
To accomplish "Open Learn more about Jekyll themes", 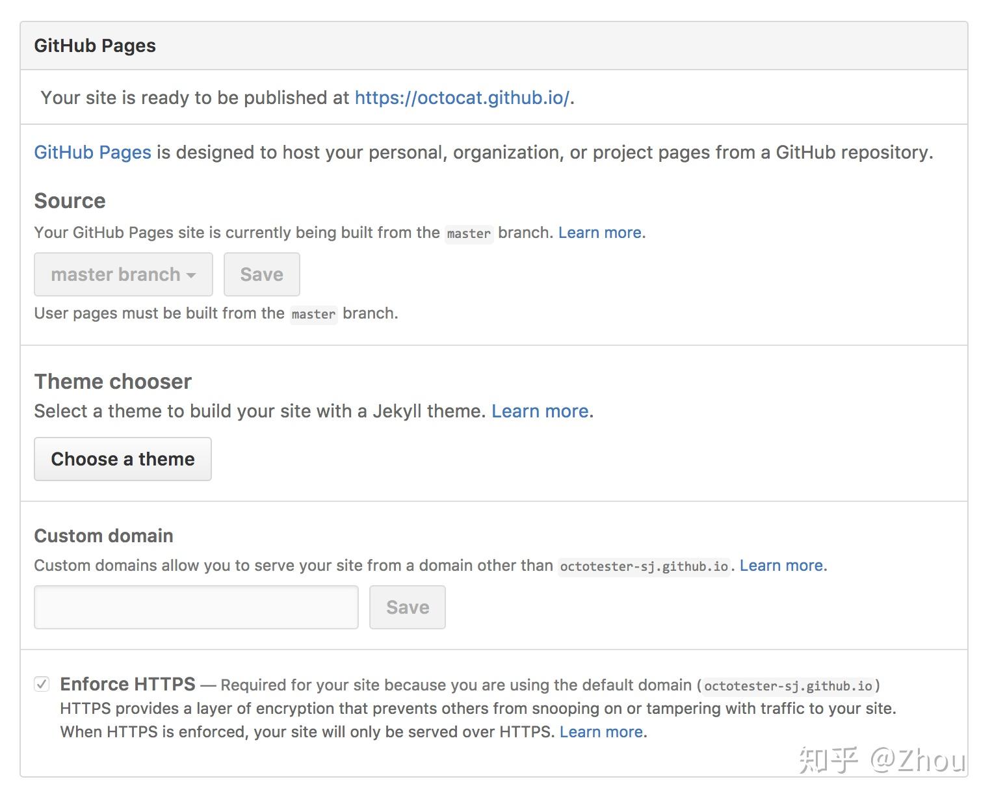I will click(538, 411).
